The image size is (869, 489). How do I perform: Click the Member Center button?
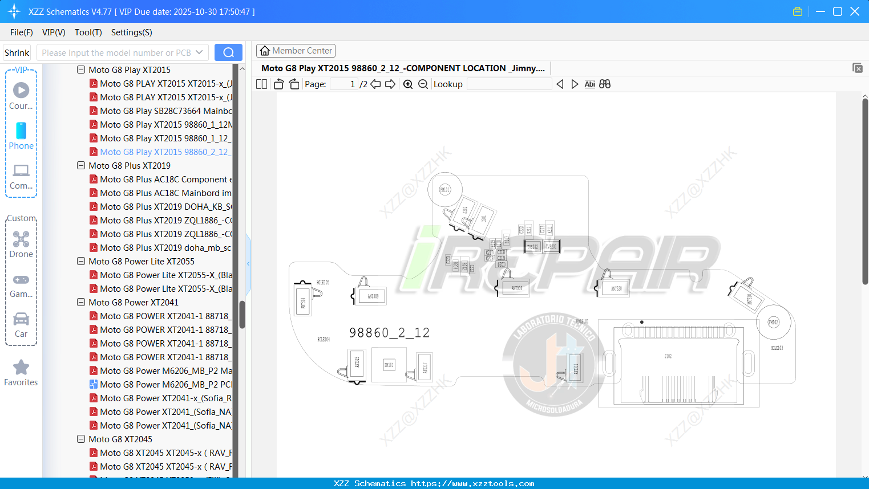click(x=296, y=50)
